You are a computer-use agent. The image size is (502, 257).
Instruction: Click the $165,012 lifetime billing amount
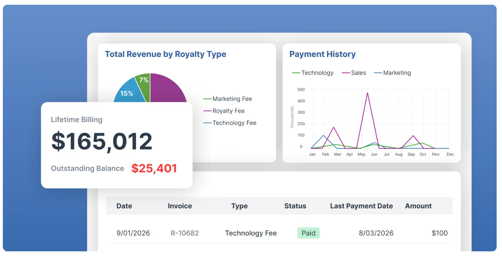102,141
